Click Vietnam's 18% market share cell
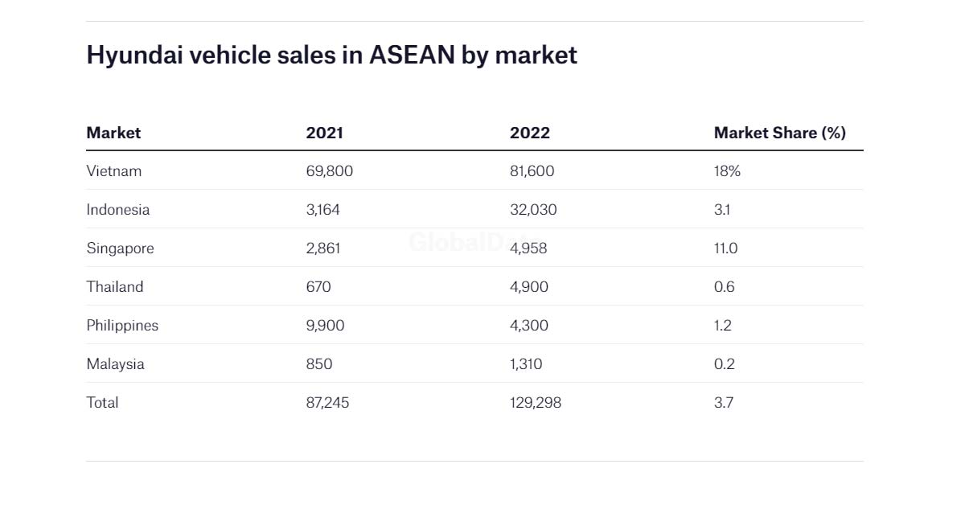Viewport: 965px width, 505px height. [x=727, y=171]
